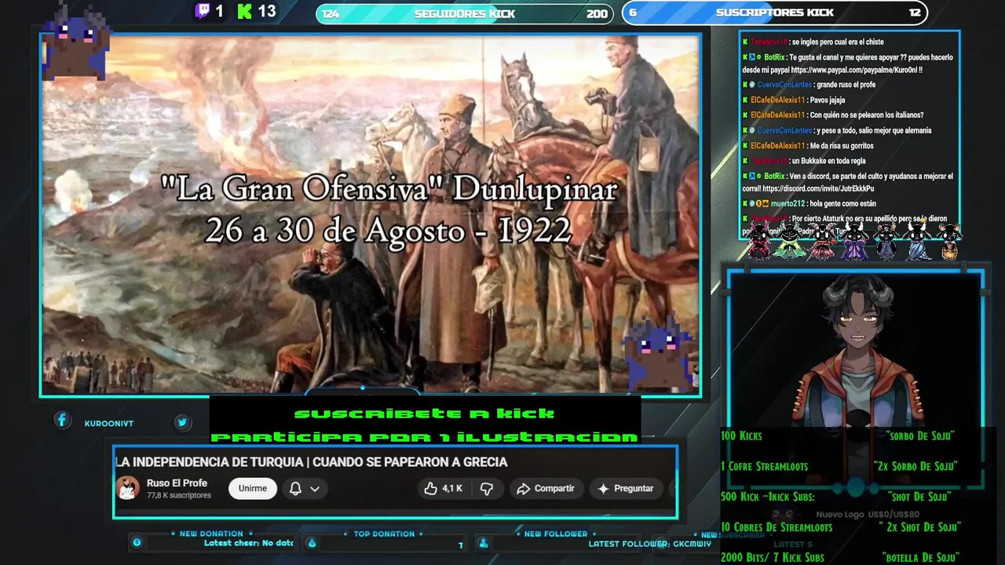Click the Unirme button
1005x565 pixels.
(x=253, y=488)
